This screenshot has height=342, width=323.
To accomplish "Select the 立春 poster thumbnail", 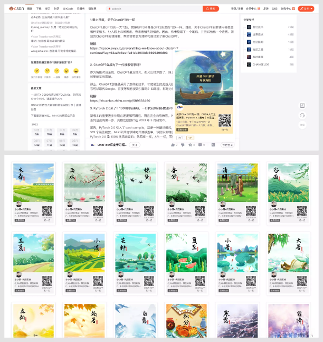I will (x=34, y=193).
